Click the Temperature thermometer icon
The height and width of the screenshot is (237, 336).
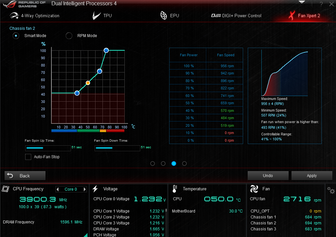point(175,189)
